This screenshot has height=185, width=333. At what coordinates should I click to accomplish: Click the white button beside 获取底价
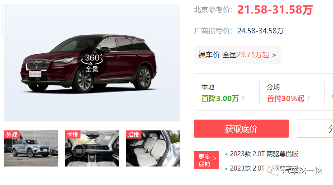315,129
